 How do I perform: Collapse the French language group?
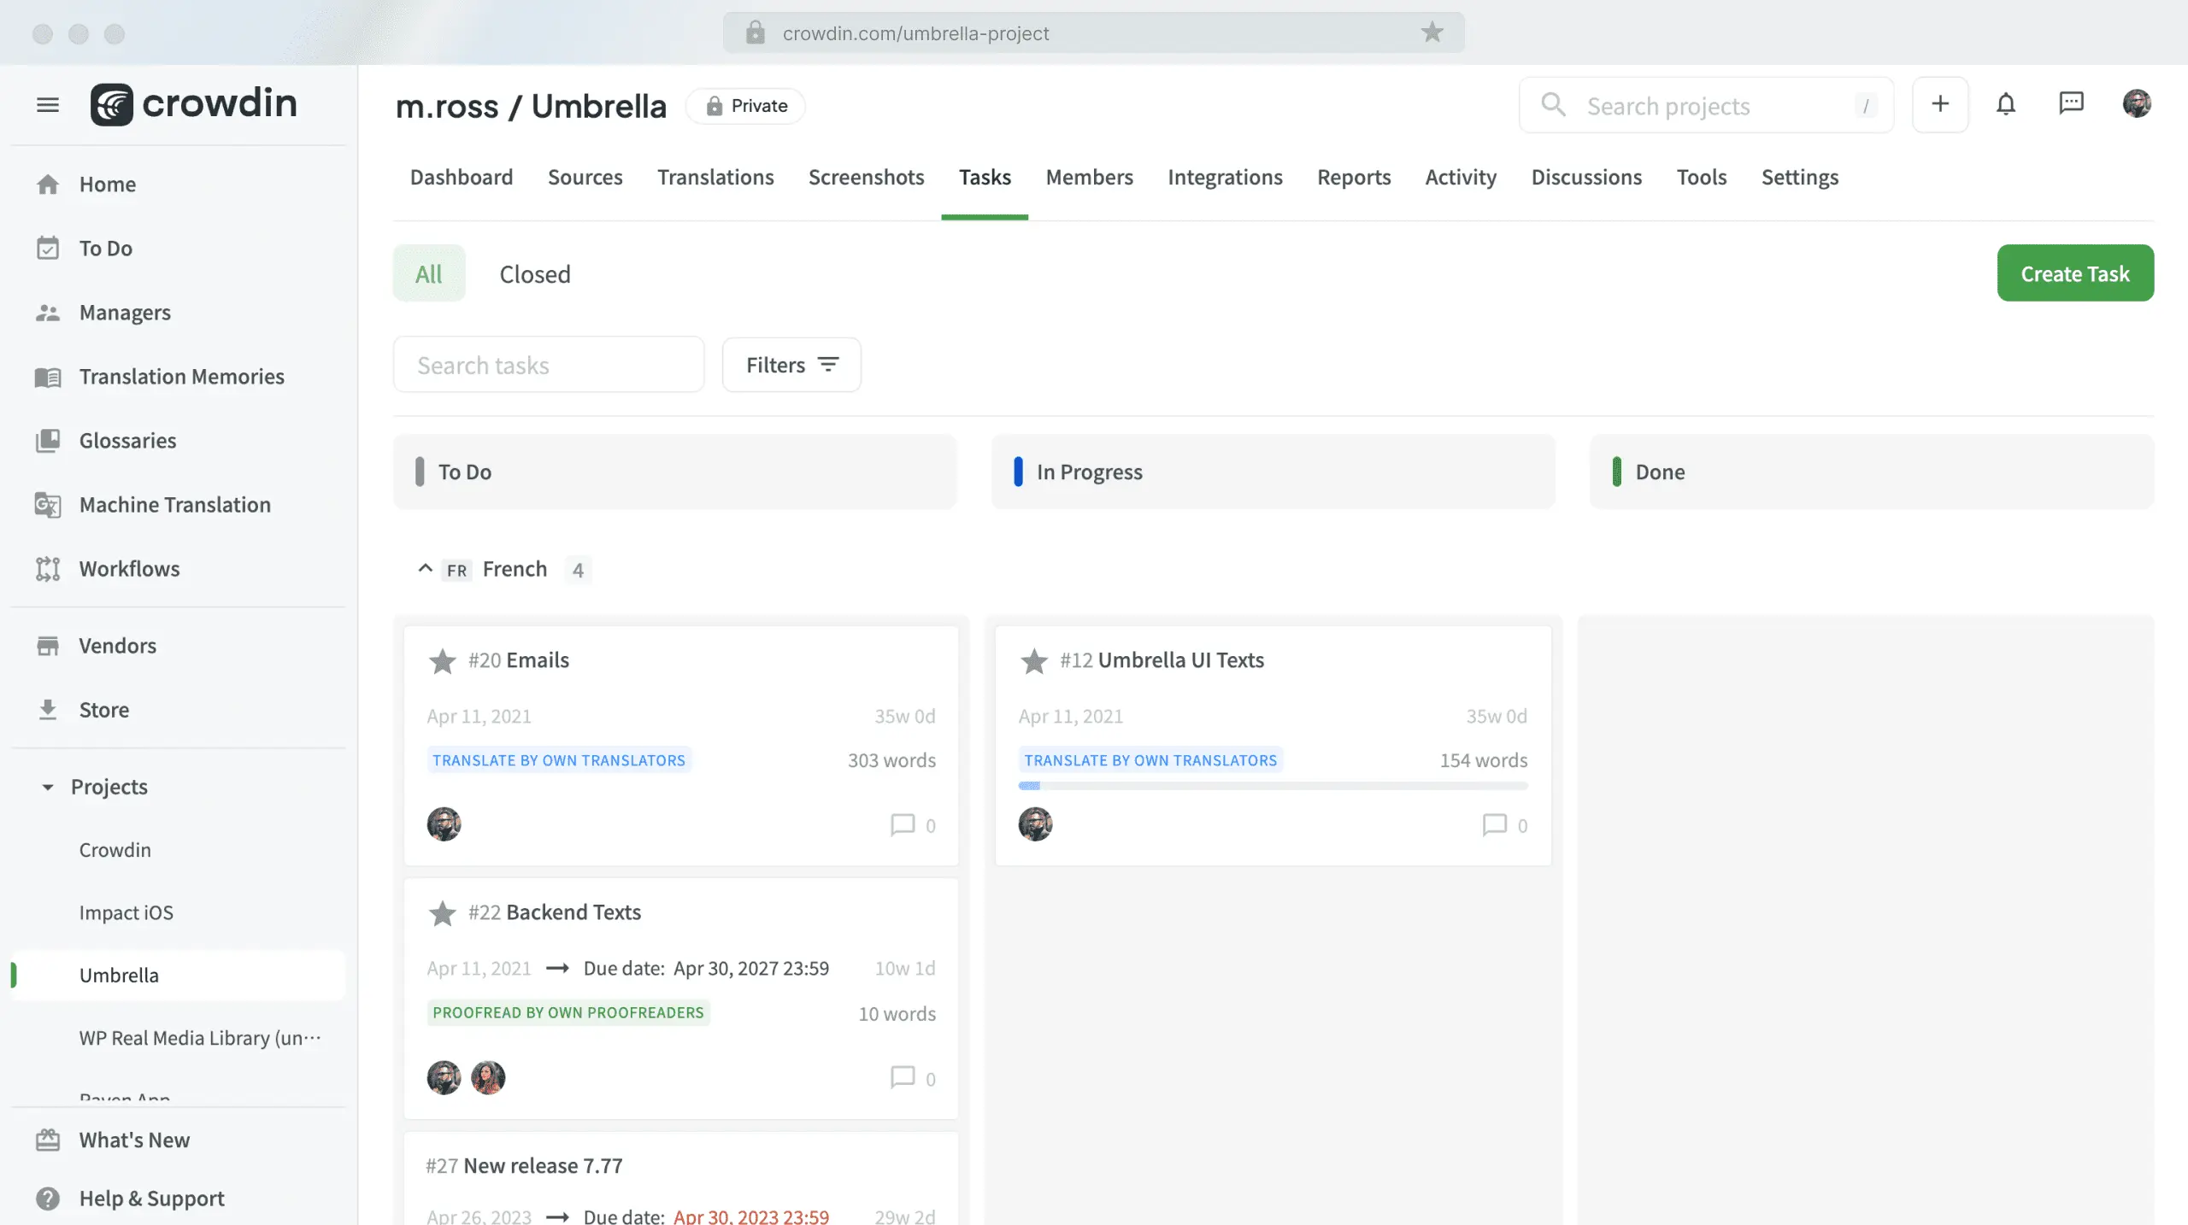pos(426,569)
